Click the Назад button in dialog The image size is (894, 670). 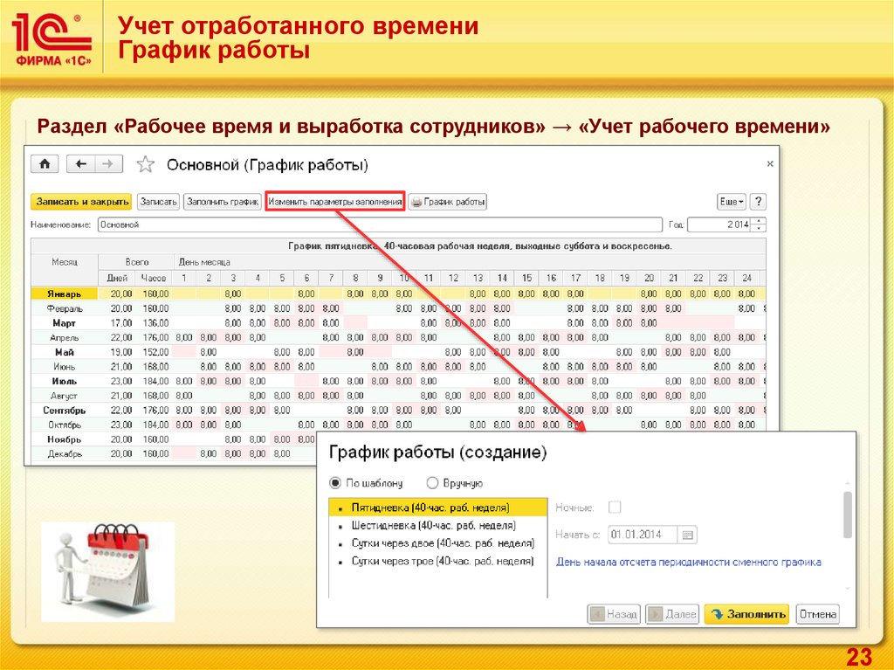coord(614,614)
